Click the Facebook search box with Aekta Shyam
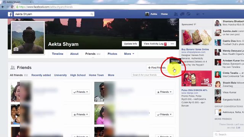The image size is (244, 137). 54,14
